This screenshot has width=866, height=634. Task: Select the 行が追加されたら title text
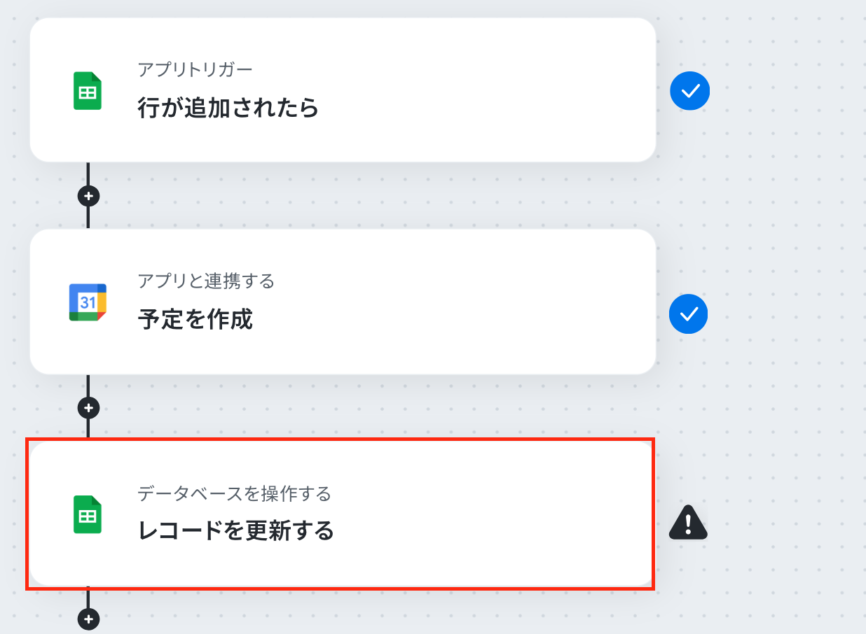[228, 108]
